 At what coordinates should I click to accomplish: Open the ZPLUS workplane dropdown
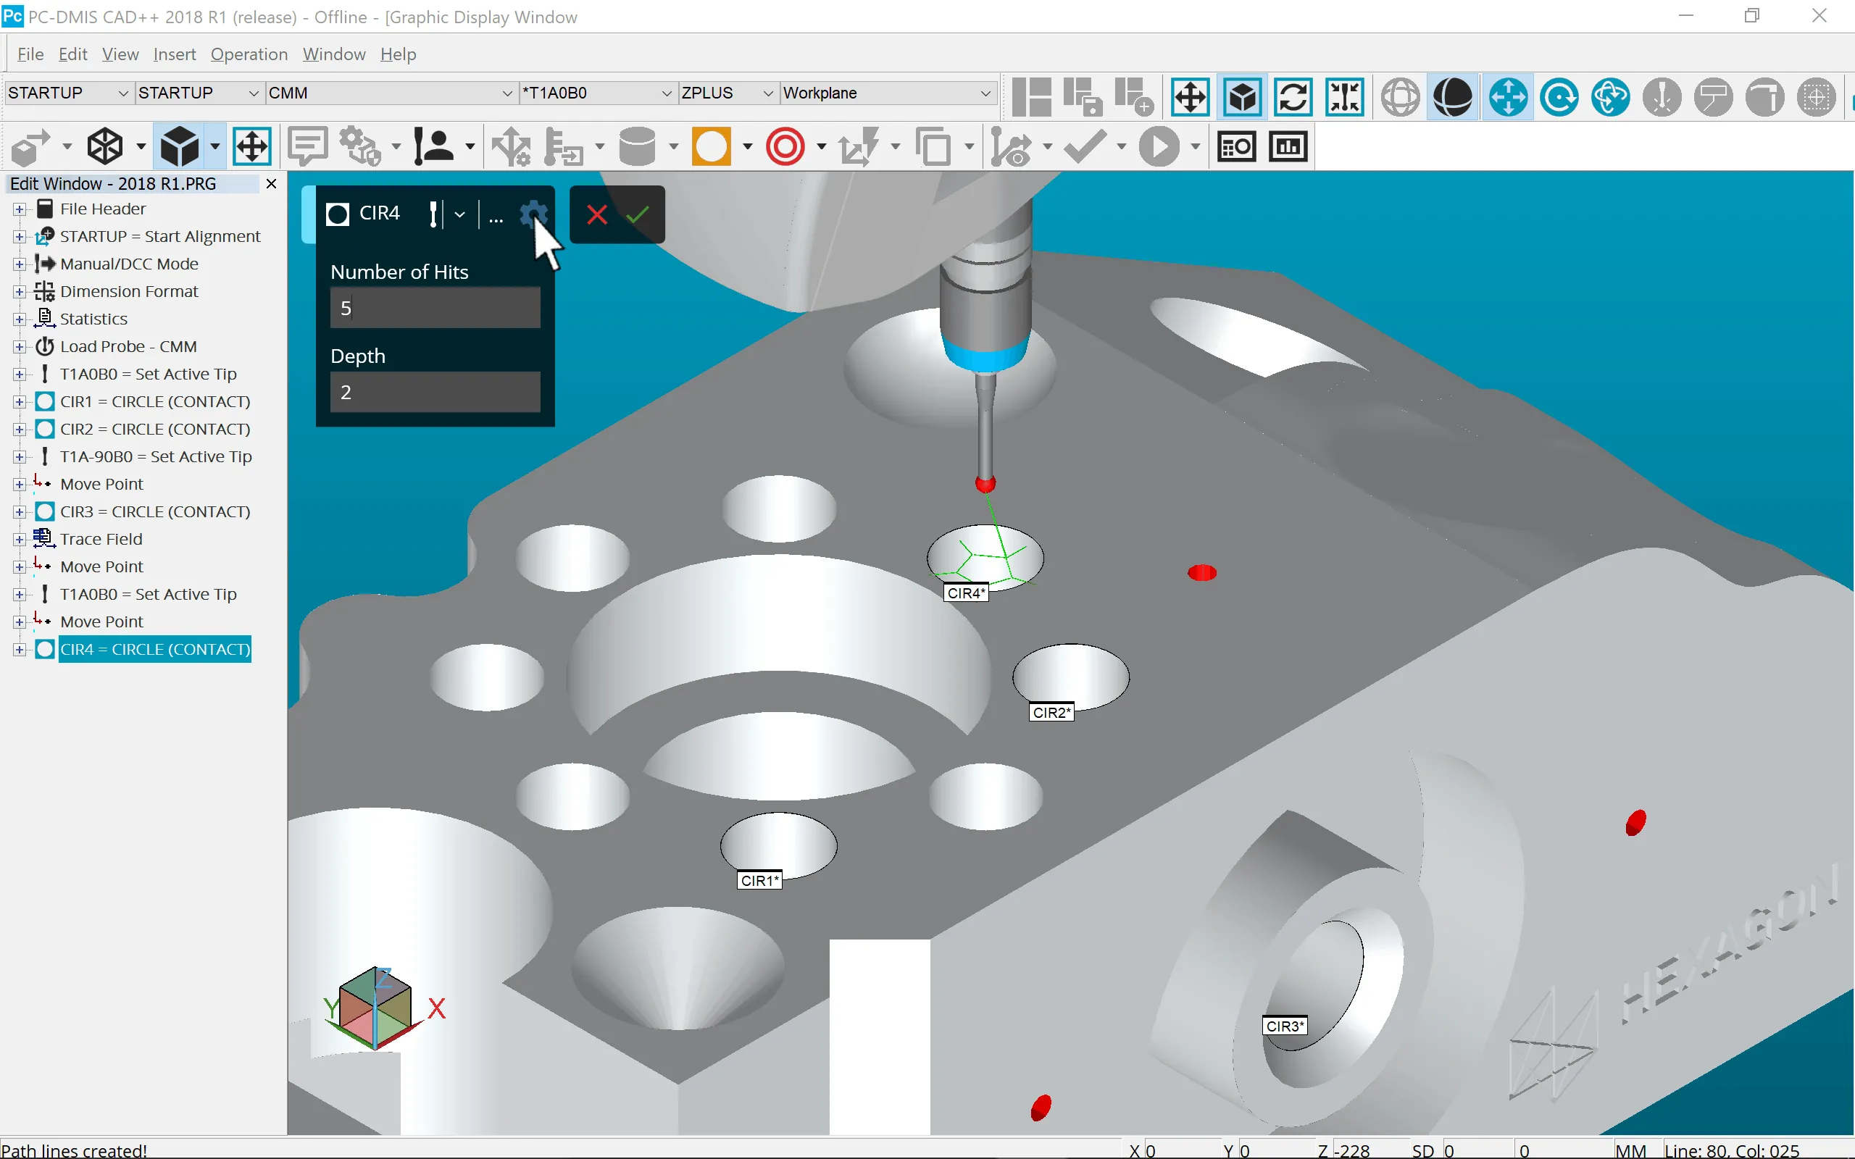tap(767, 93)
